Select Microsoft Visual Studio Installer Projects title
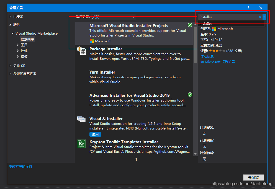 [129, 26]
